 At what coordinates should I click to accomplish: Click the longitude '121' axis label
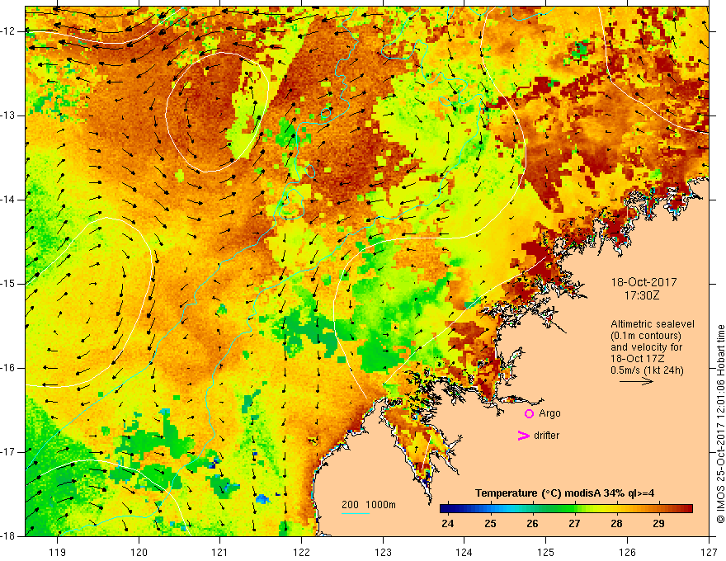(220, 552)
